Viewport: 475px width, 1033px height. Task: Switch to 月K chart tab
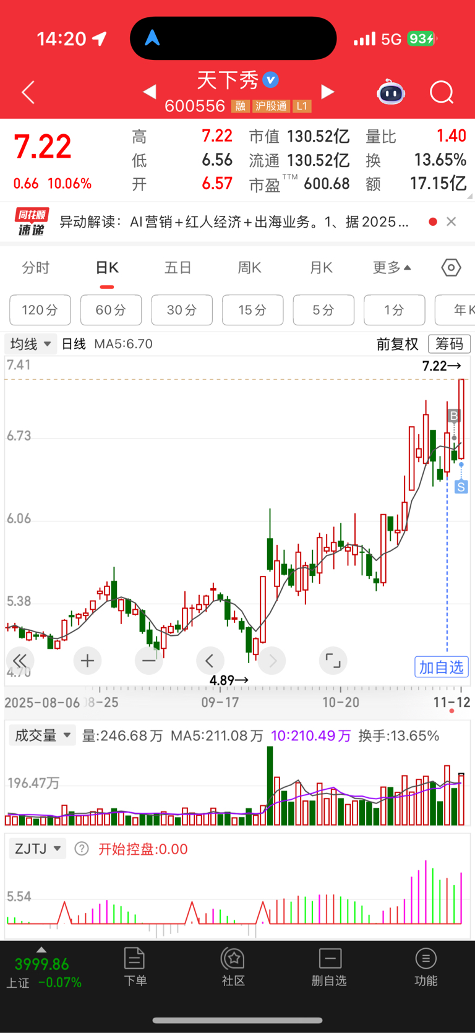[321, 268]
